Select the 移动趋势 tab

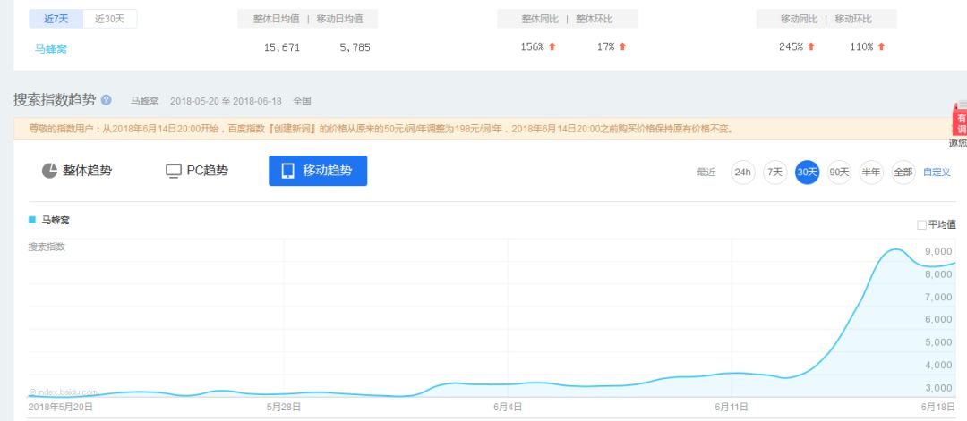(x=318, y=171)
